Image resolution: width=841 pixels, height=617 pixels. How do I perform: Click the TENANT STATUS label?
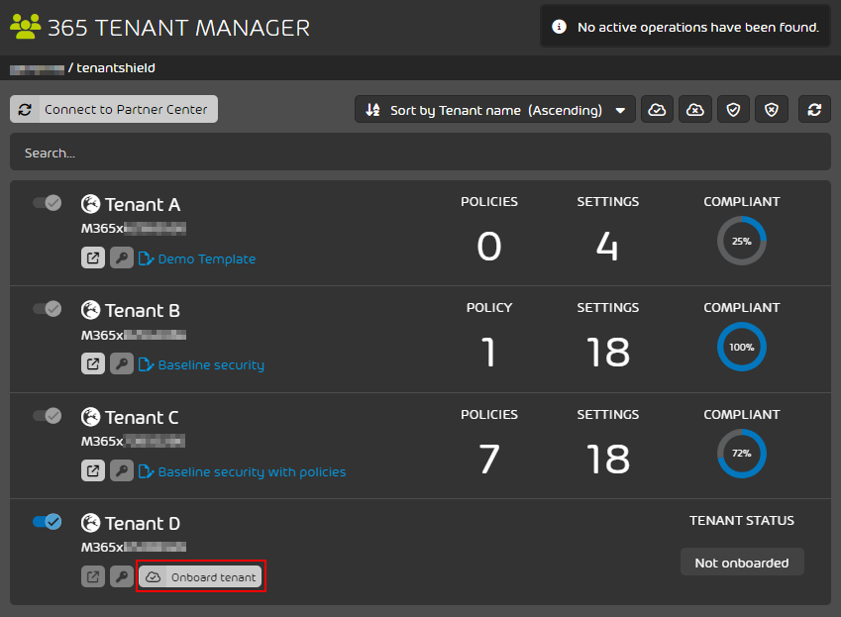tap(742, 521)
